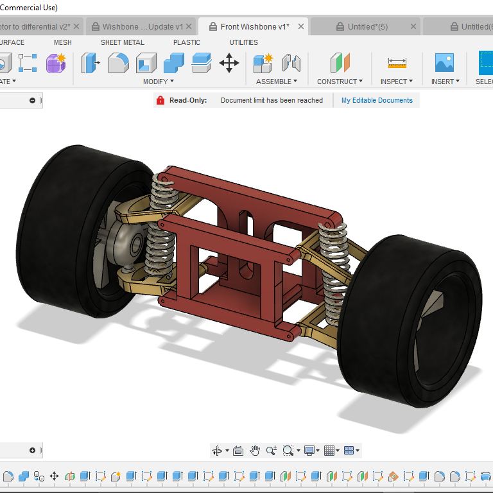The height and width of the screenshot is (493, 493).
Task: Click the Pattern feature in the timeline
Action: (x=39, y=476)
